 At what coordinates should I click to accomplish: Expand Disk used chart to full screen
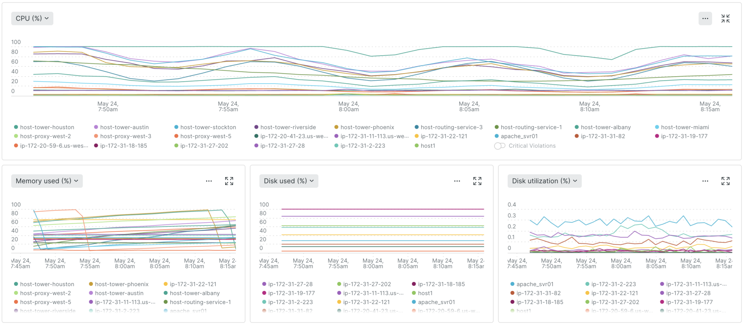click(477, 181)
